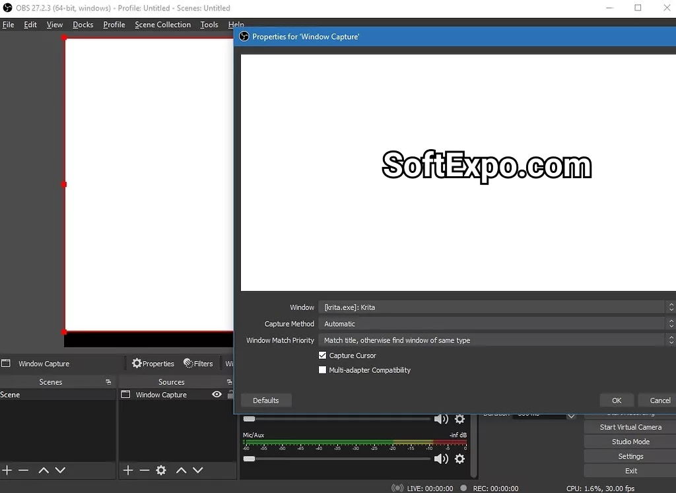Open the Docks menu
676x493 pixels.
(x=83, y=24)
